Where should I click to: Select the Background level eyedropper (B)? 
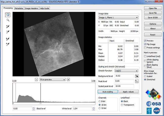tap(8, 39)
